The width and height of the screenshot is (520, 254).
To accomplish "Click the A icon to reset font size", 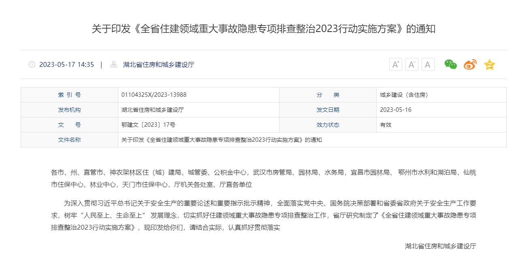I will coord(427,64).
